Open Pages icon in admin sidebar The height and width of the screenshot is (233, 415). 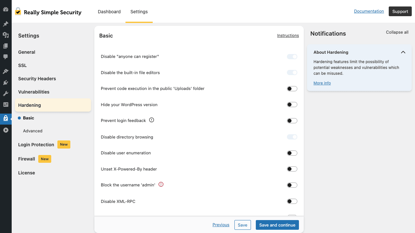tap(6, 46)
